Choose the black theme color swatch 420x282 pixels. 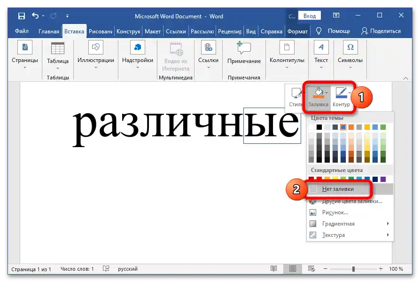point(319,127)
